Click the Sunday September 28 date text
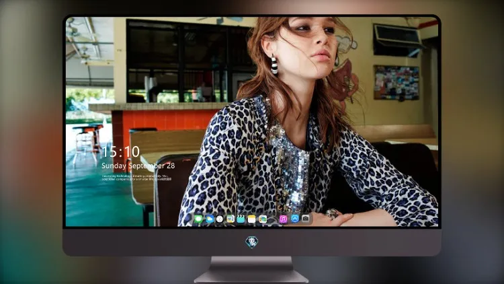The width and height of the screenshot is (504, 284). click(x=138, y=166)
